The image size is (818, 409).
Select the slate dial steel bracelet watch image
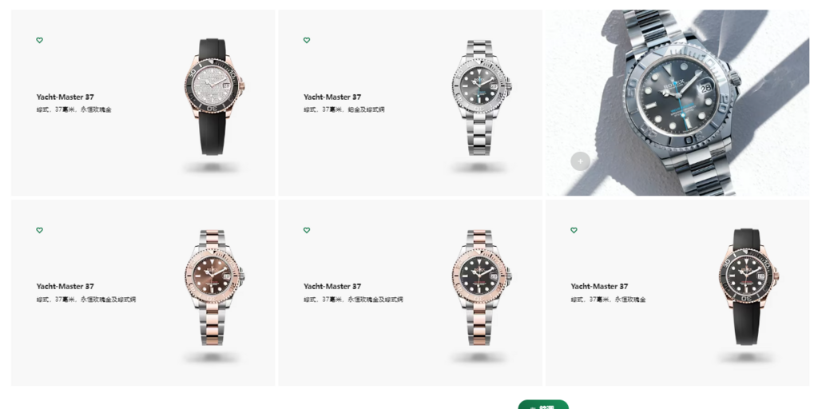coord(482,97)
